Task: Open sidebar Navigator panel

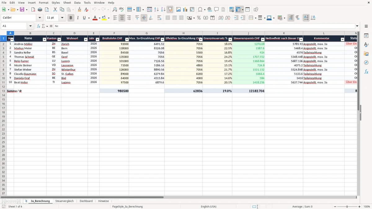Action: (366, 63)
